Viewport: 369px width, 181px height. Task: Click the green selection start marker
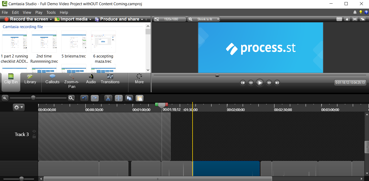point(156,104)
